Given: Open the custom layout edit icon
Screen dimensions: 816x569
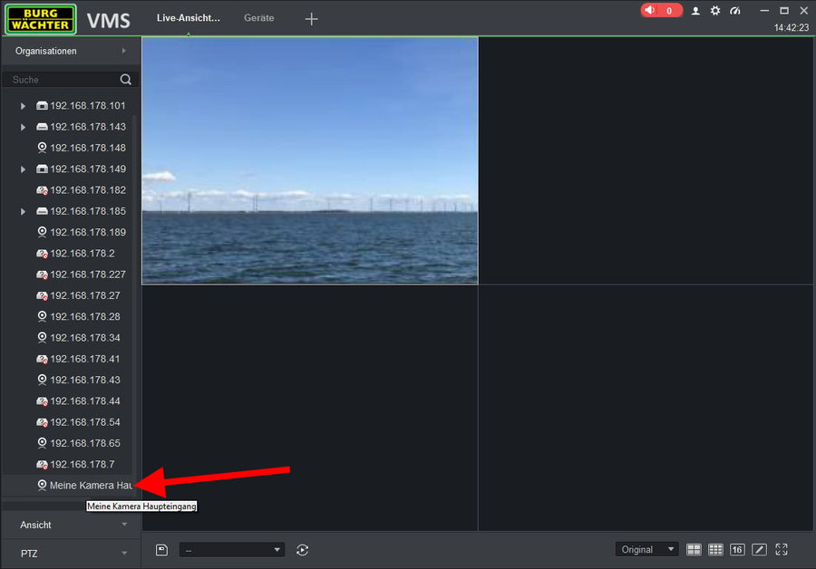Looking at the screenshot, I should 759,550.
